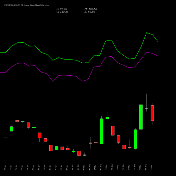
Task: Click the high value H: 138.85
Action: coord(91,9)
